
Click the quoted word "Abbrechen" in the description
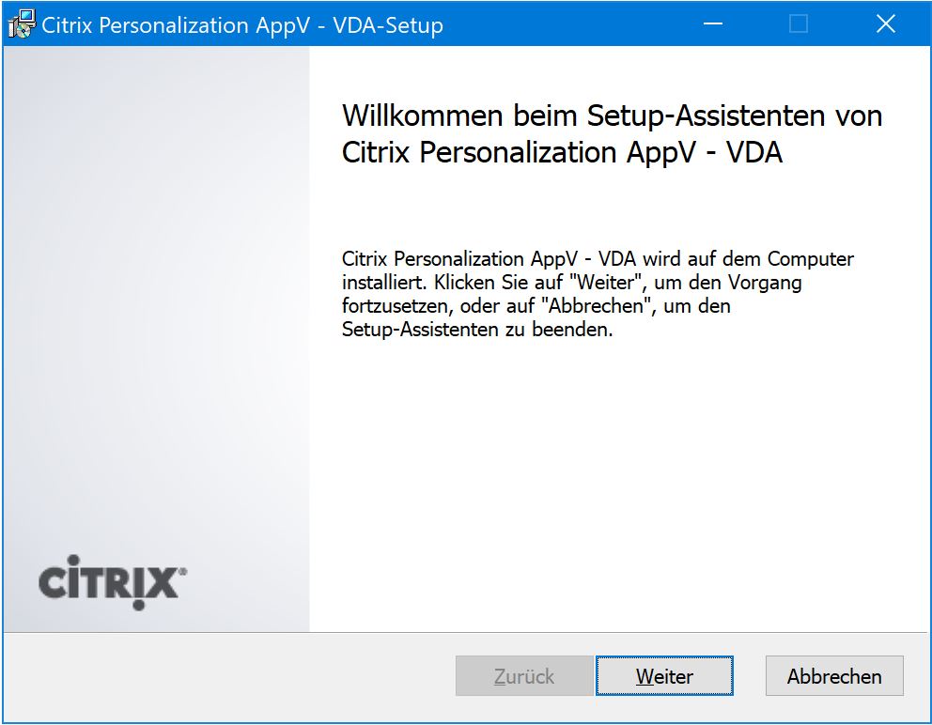point(585,307)
